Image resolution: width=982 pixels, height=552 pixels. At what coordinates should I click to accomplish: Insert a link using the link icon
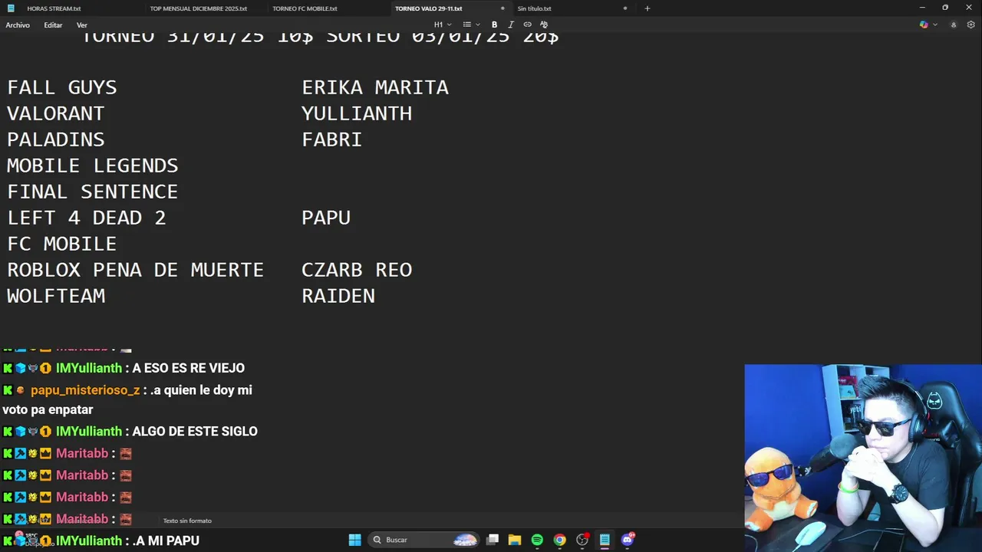527,25
